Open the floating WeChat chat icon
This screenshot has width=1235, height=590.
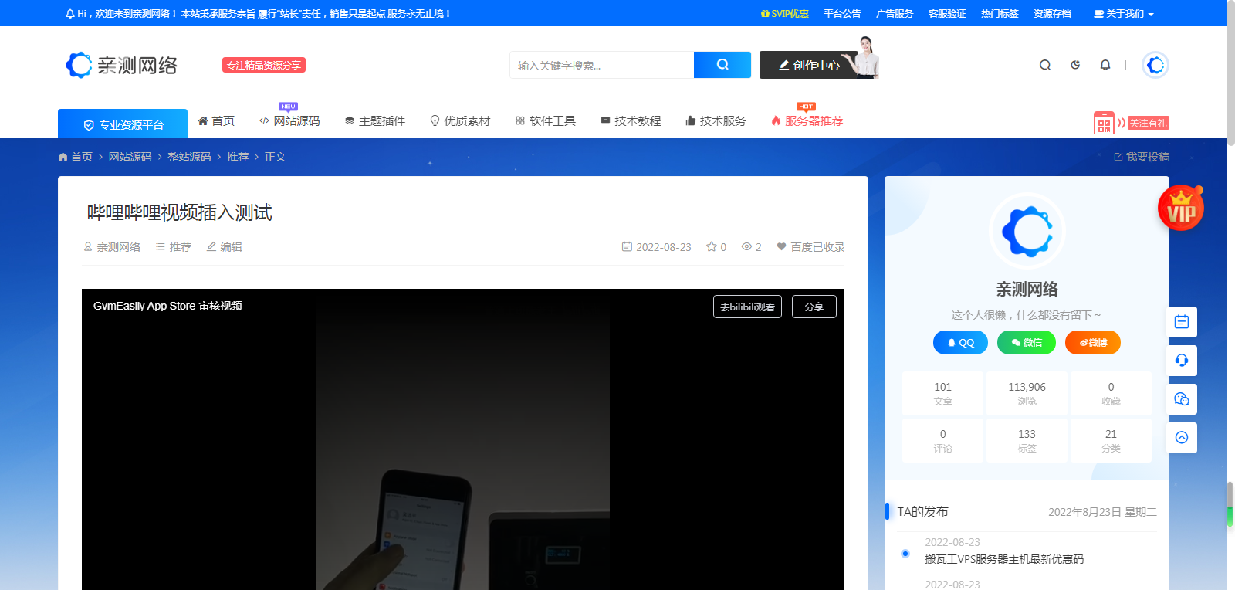click(x=1182, y=398)
